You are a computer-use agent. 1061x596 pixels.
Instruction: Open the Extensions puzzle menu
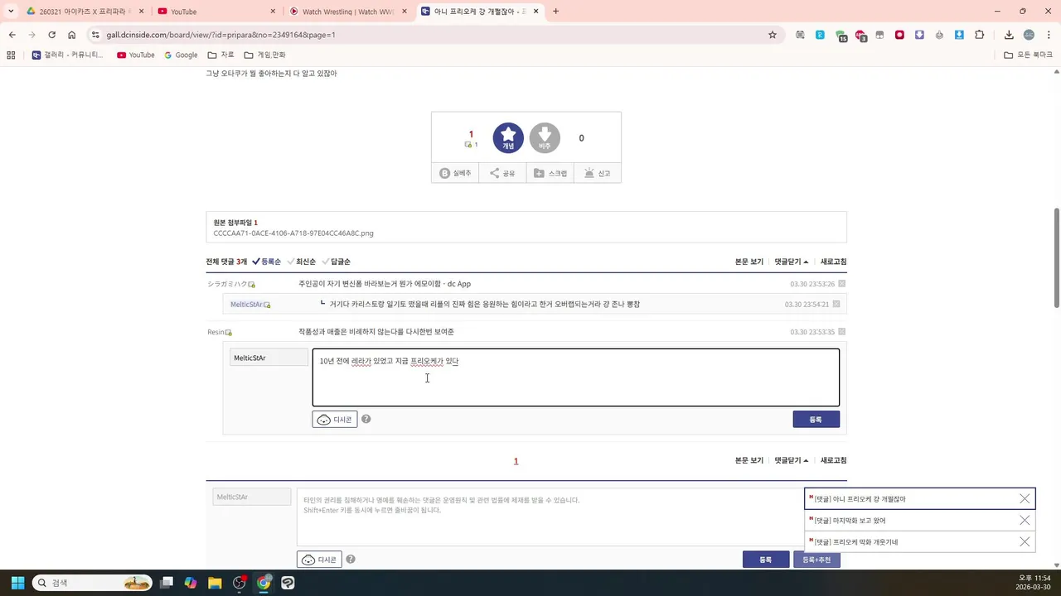click(980, 35)
